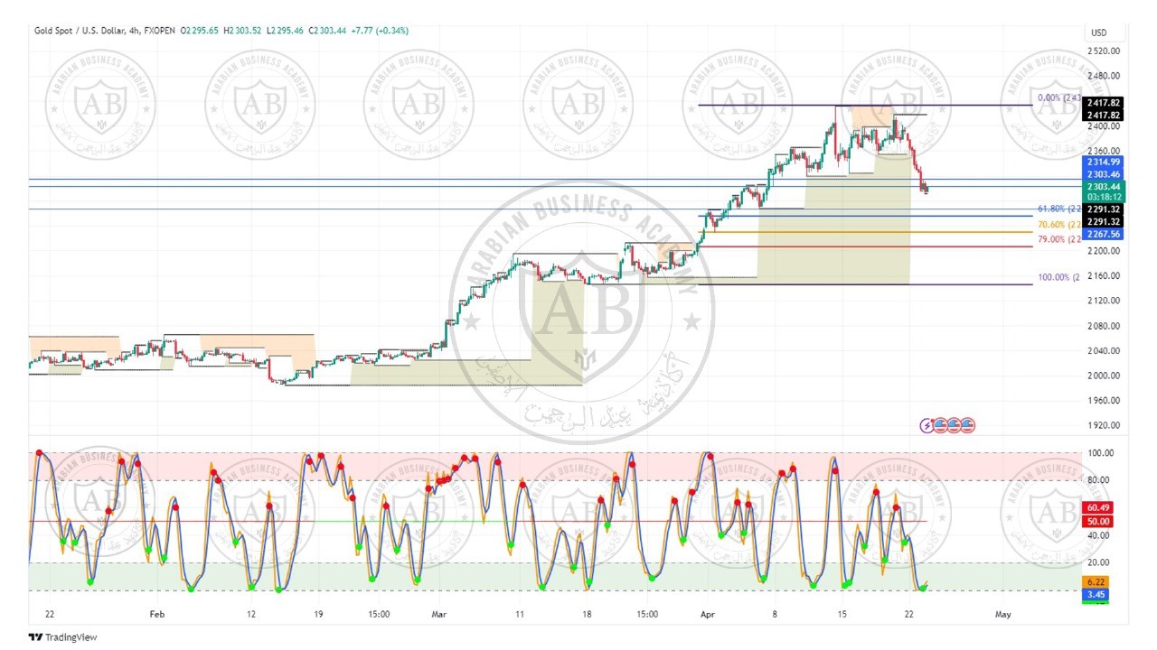Click the 40.00 oscillator scale label
Screen dimensions: 1157x650
1100,535
